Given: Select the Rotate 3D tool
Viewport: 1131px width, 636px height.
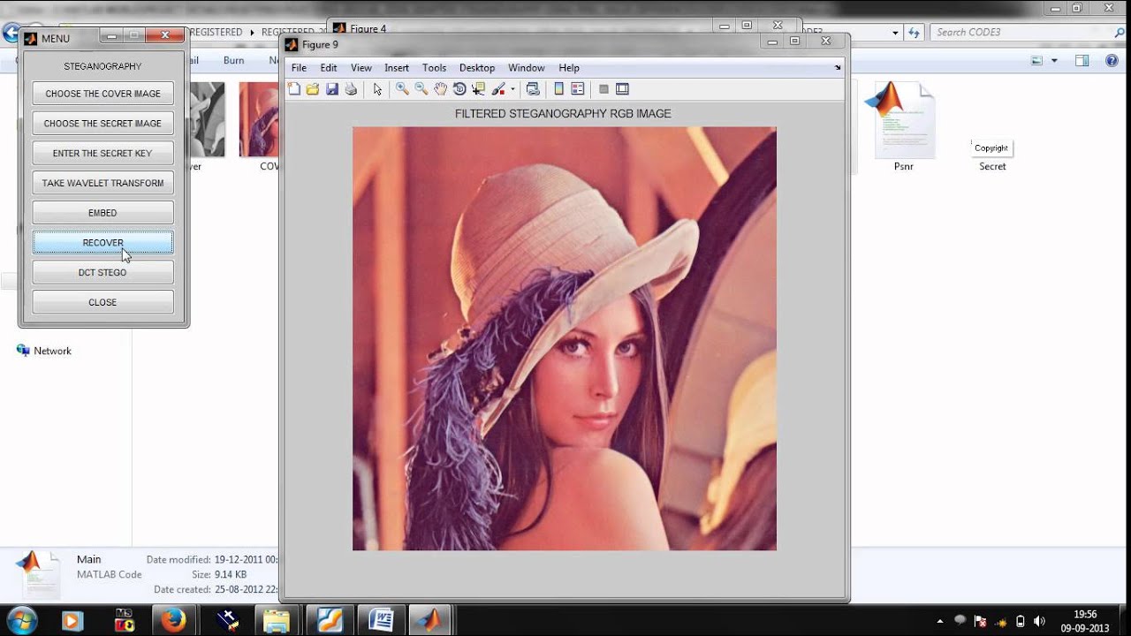Looking at the screenshot, I should [x=459, y=89].
